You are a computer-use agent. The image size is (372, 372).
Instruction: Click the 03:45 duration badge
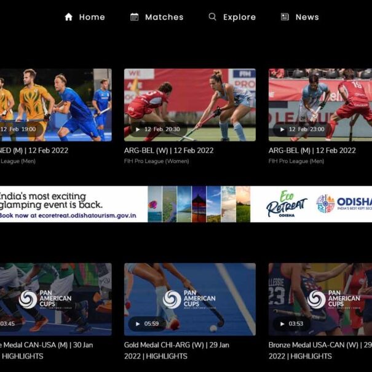[x=10, y=323]
